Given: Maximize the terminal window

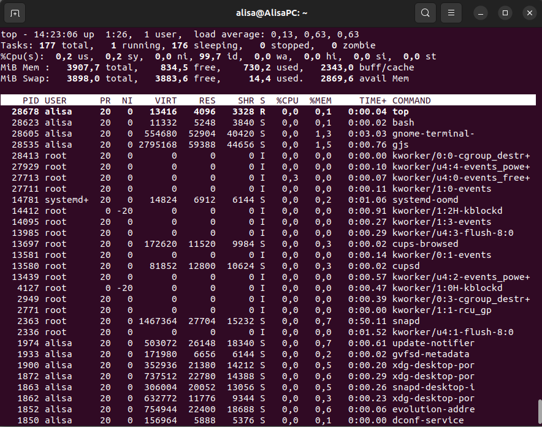Looking at the screenshot, I should (505, 13).
